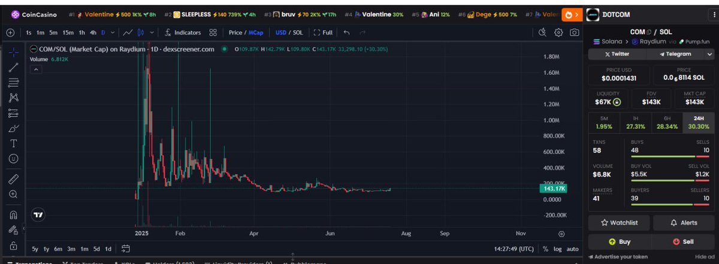Switch chart to Price mode

tap(235, 32)
